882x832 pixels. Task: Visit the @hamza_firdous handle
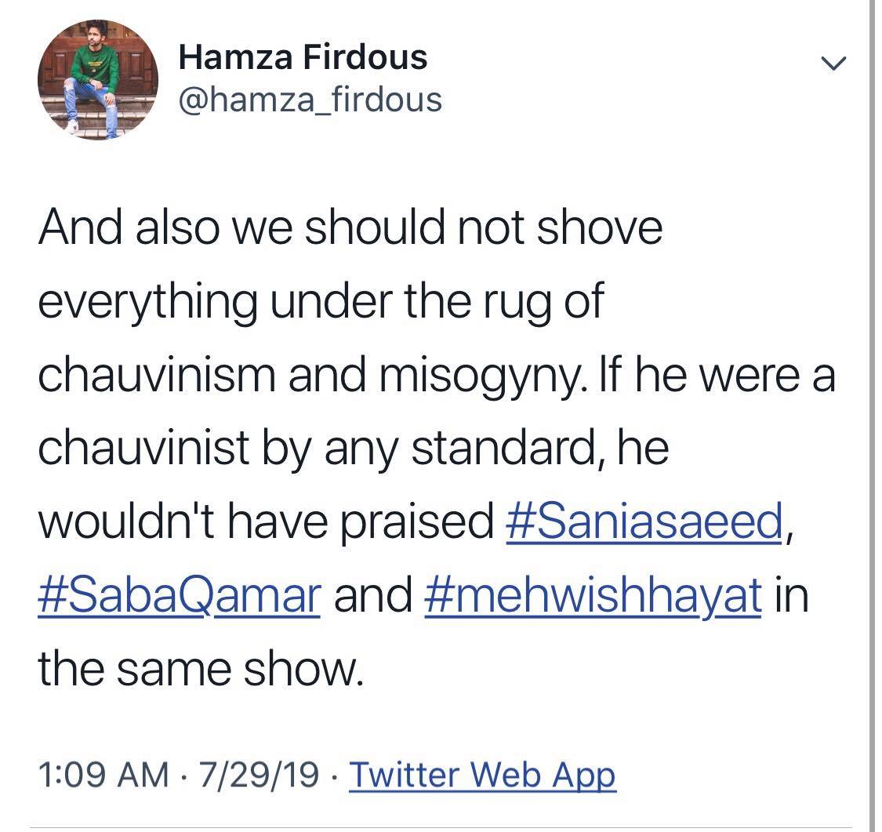click(x=310, y=100)
